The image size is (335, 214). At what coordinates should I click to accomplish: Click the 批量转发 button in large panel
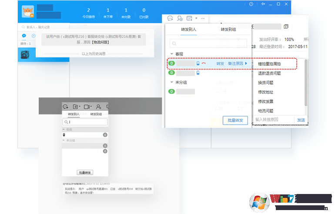coord(235,120)
